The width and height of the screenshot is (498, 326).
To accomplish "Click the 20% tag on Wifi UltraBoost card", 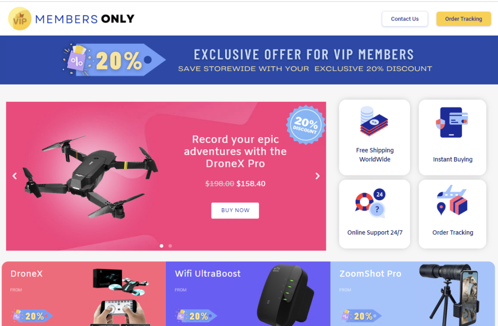I will 196,316.
